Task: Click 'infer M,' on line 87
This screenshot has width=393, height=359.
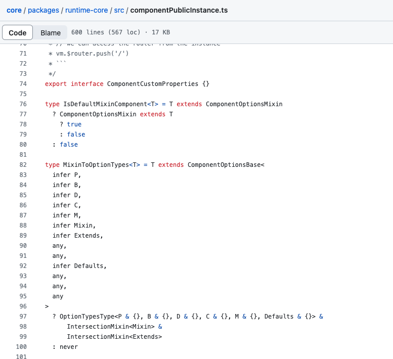Action: pos(67,215)
